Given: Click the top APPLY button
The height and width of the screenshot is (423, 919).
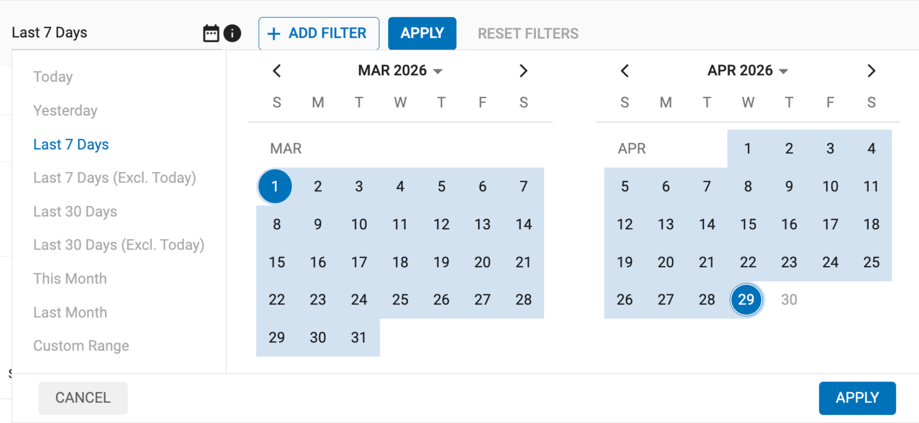Looking at the screenshot, I should click(x=422, y=33).
